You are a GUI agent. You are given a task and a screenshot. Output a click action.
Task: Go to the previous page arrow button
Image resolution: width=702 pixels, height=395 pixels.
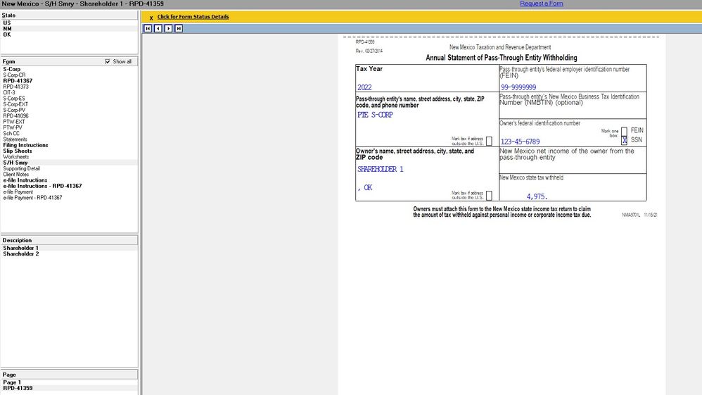point(158,28)
